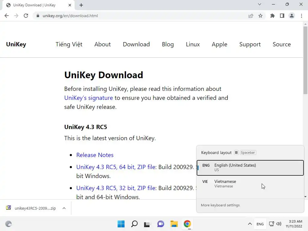The height and width of the screenshot is (231, 308).
Task: Open the Linux nav item
Action: 193,44
